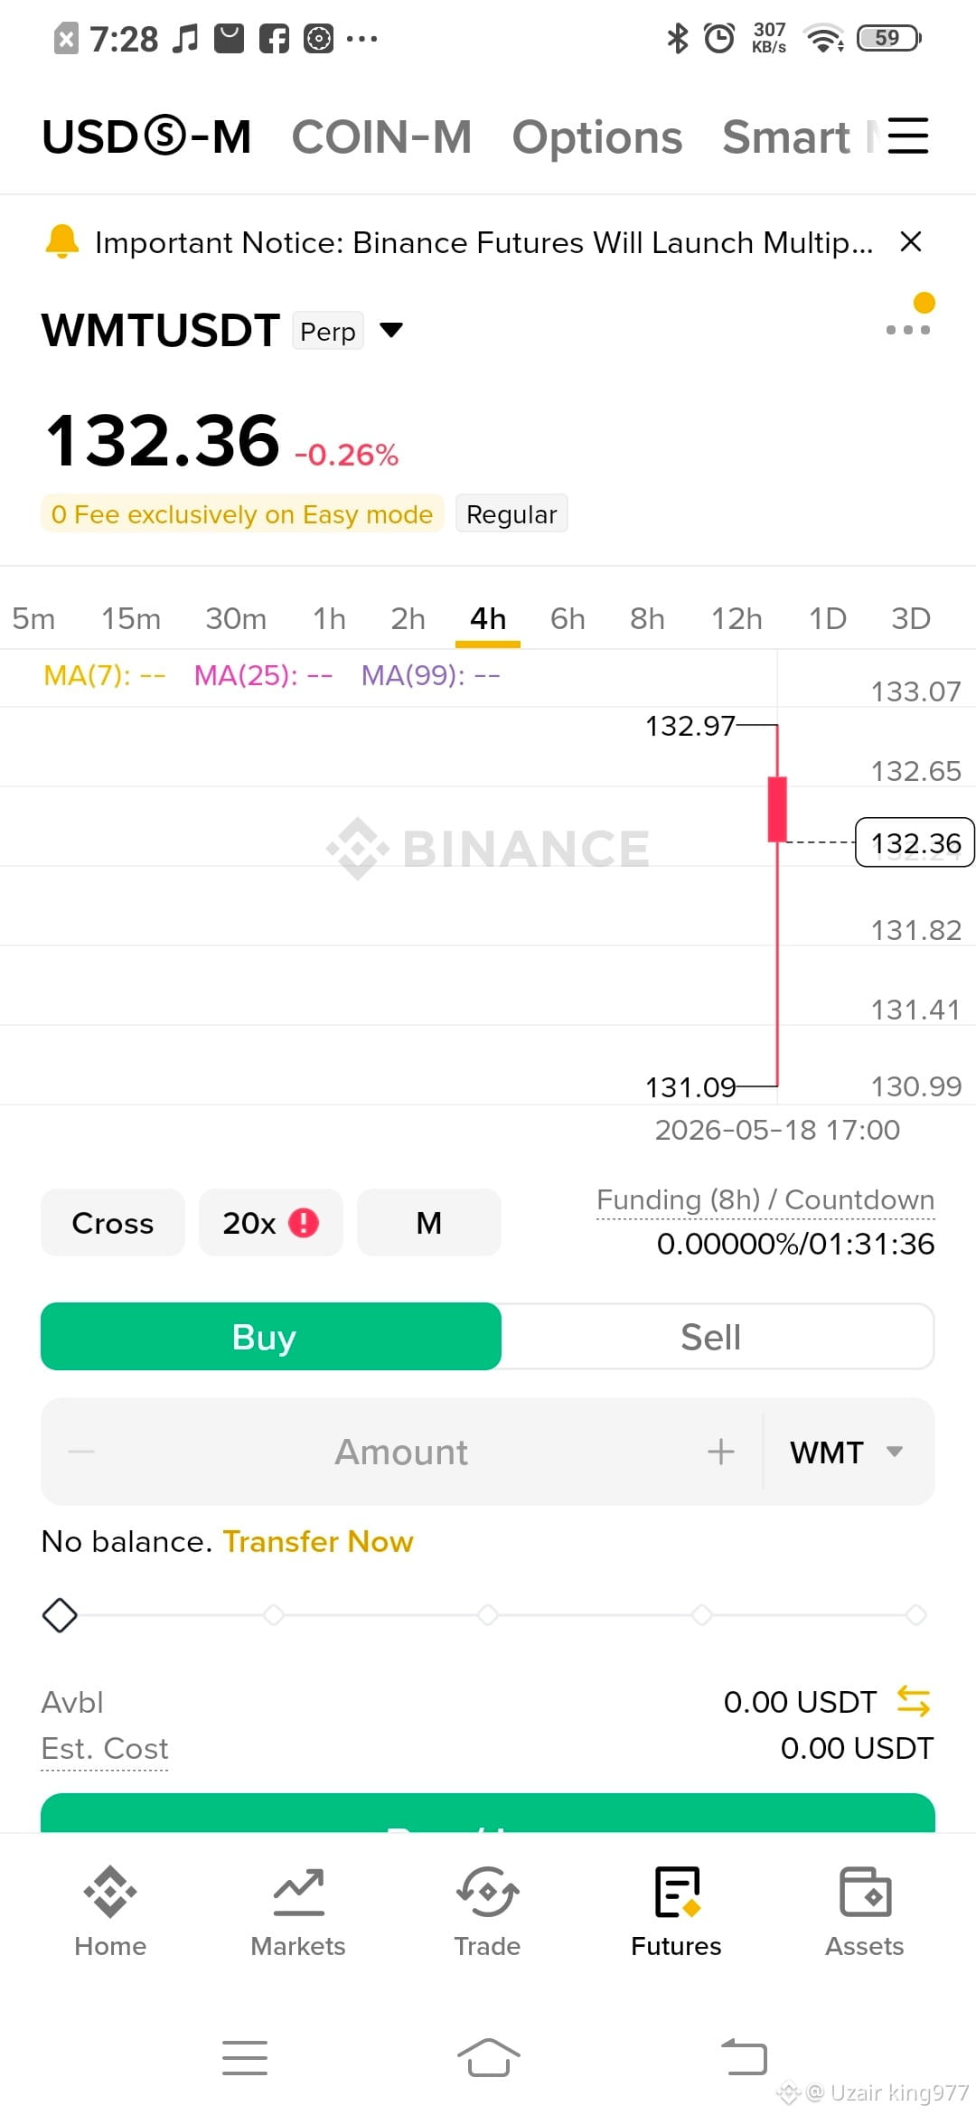Tap the notice bell icon
This screenshot has height=2115, width=976.
(62, 242)
